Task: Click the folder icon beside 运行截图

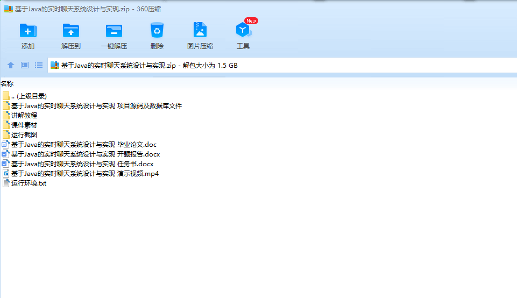Action: pos(6,134)
